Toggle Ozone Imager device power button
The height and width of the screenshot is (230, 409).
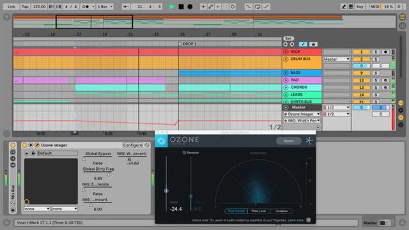[x=24, y=145]
